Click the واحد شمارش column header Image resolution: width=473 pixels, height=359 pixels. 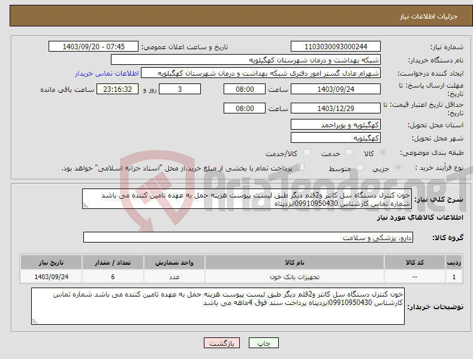[x=174, y=262]
